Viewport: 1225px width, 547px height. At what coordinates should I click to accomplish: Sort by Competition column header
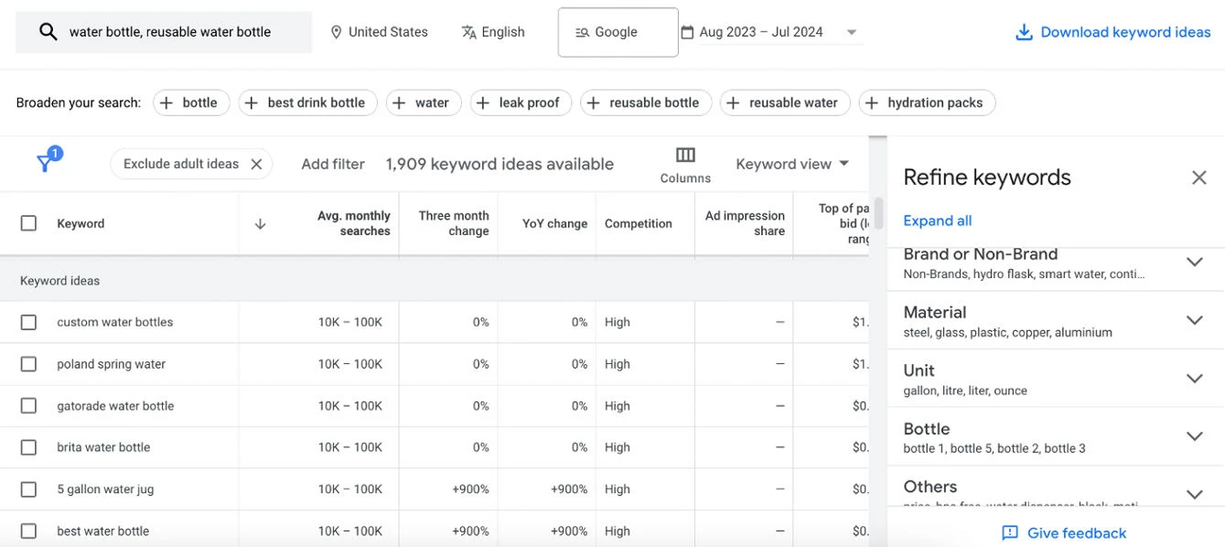(x=639, y=223)
